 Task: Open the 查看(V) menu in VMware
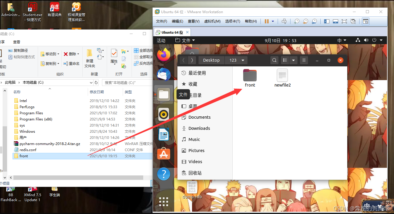pyautogui.click(x=193, y=21)
